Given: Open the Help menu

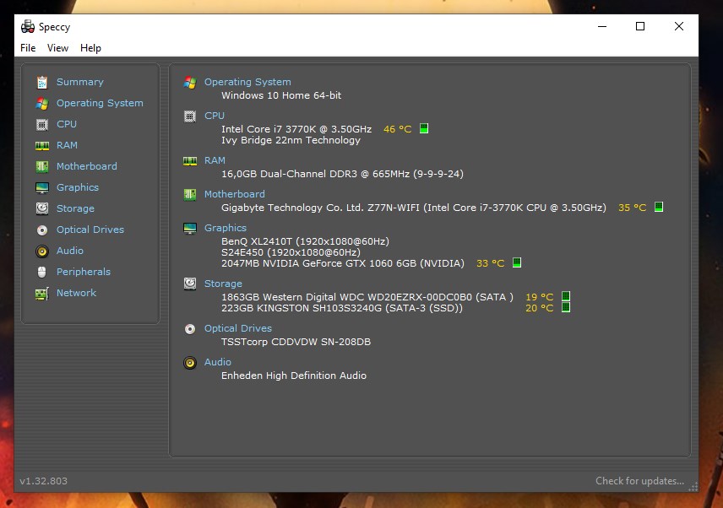Looking at the screenshot, I should (x=90, y=48).
